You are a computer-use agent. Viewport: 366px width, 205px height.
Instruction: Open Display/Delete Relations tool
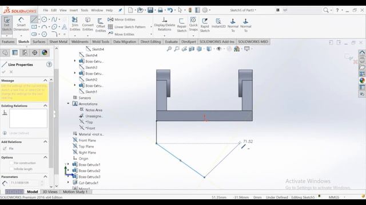165,24
